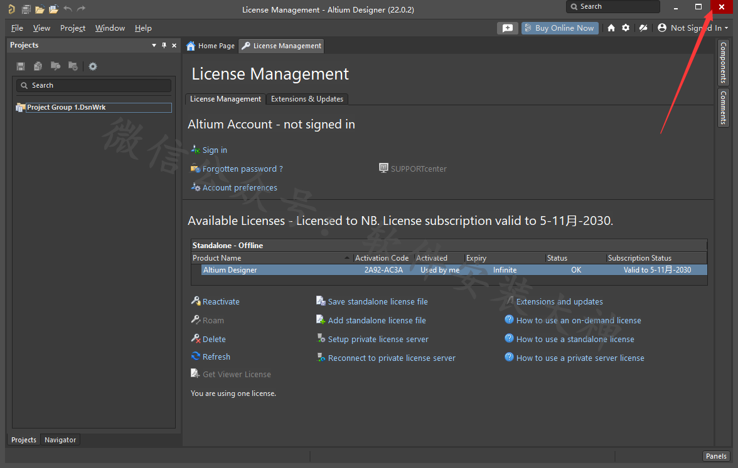Viewport: 738px width, 468px height.
Task: Click the Setup private license server icon
Action: (321, 338)
